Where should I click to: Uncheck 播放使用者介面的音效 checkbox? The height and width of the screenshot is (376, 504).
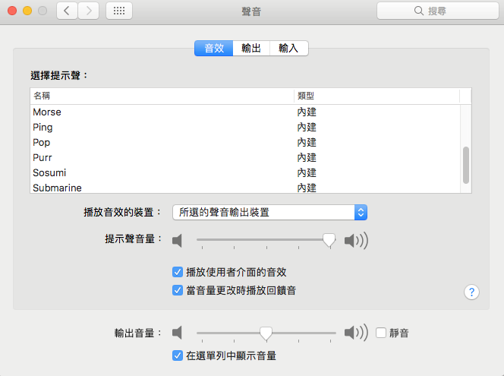coord(178,272)
